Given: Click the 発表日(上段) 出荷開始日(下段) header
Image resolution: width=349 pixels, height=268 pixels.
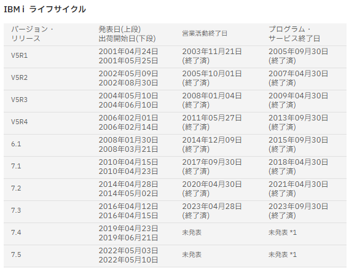Looking at the screenshot, I should (x=127, y=34).
